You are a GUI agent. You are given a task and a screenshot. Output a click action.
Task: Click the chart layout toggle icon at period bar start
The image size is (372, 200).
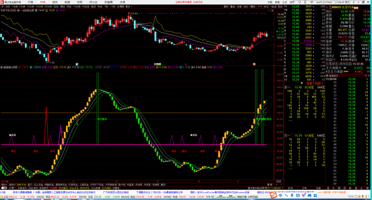pyautogui.click(x=2, y=7)
